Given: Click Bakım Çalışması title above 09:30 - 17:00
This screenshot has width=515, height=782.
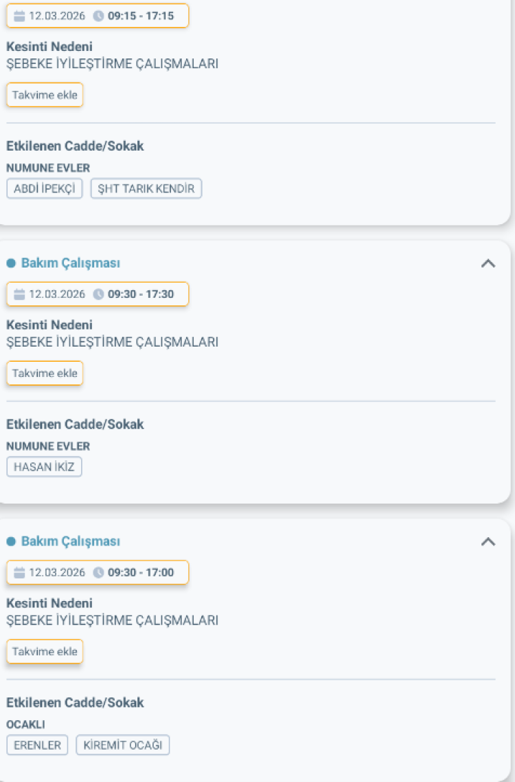Looking at the screenshot, I should pos(71,542).
